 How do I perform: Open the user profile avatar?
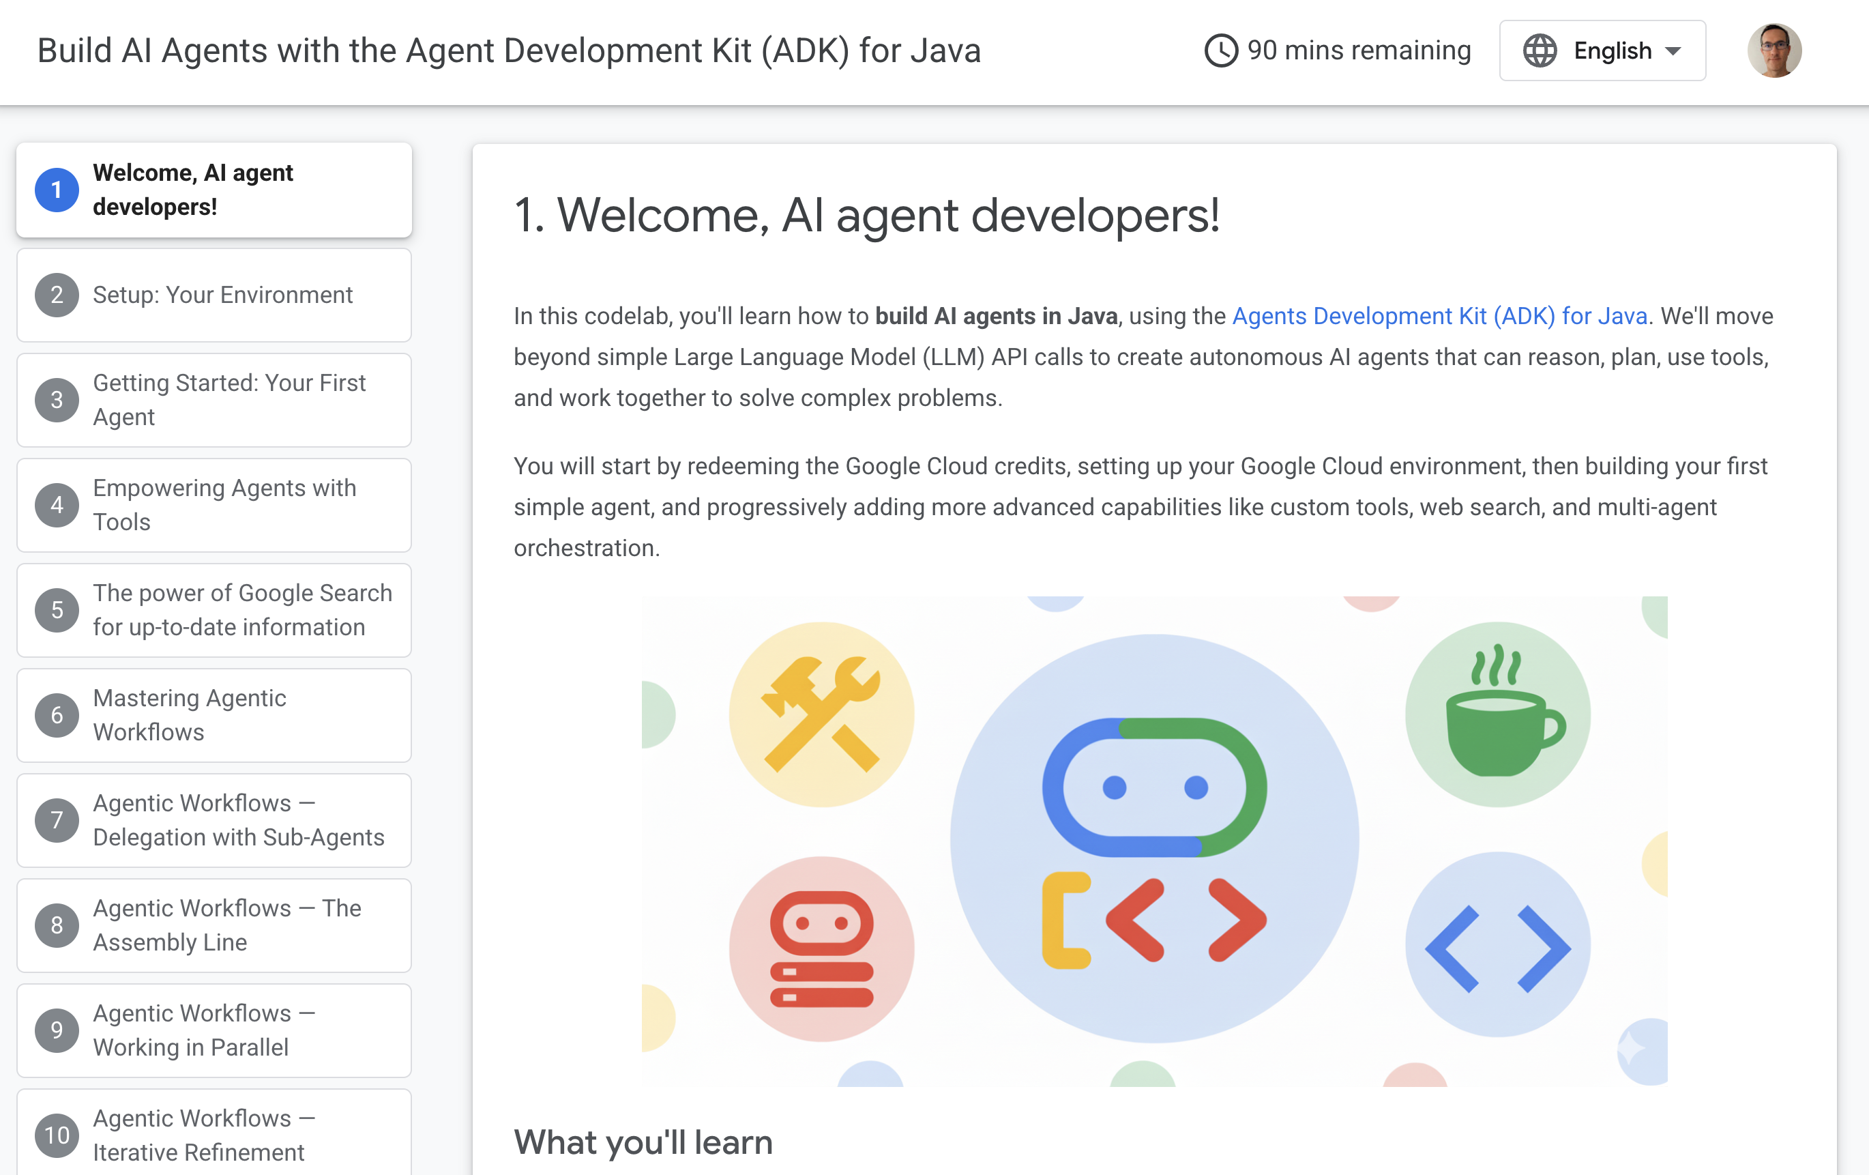pyautogui.click(x=1774, y=50)
